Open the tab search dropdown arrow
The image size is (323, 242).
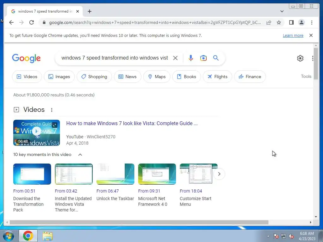pos(282,11)
